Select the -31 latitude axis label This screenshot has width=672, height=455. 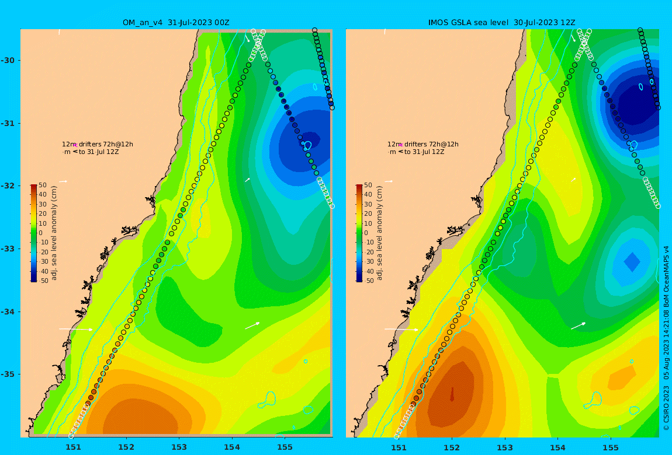8,123
